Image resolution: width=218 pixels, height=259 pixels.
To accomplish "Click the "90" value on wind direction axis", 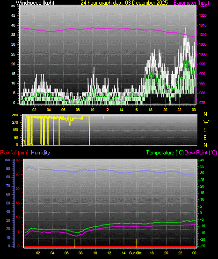I will [x=16, y=137].
